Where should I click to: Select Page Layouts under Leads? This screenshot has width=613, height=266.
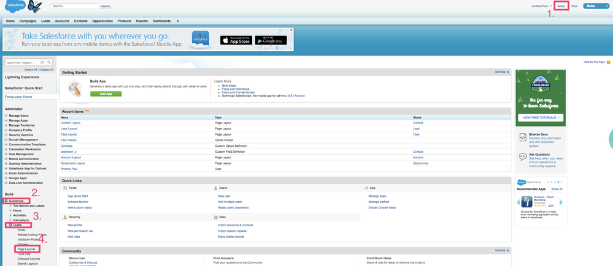pos(27,249)
